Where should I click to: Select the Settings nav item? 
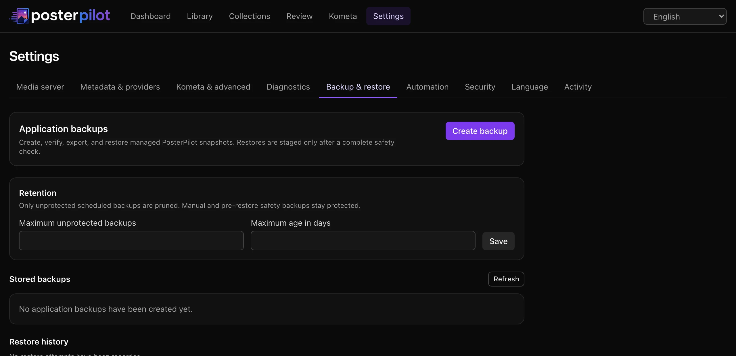[388, 16]
